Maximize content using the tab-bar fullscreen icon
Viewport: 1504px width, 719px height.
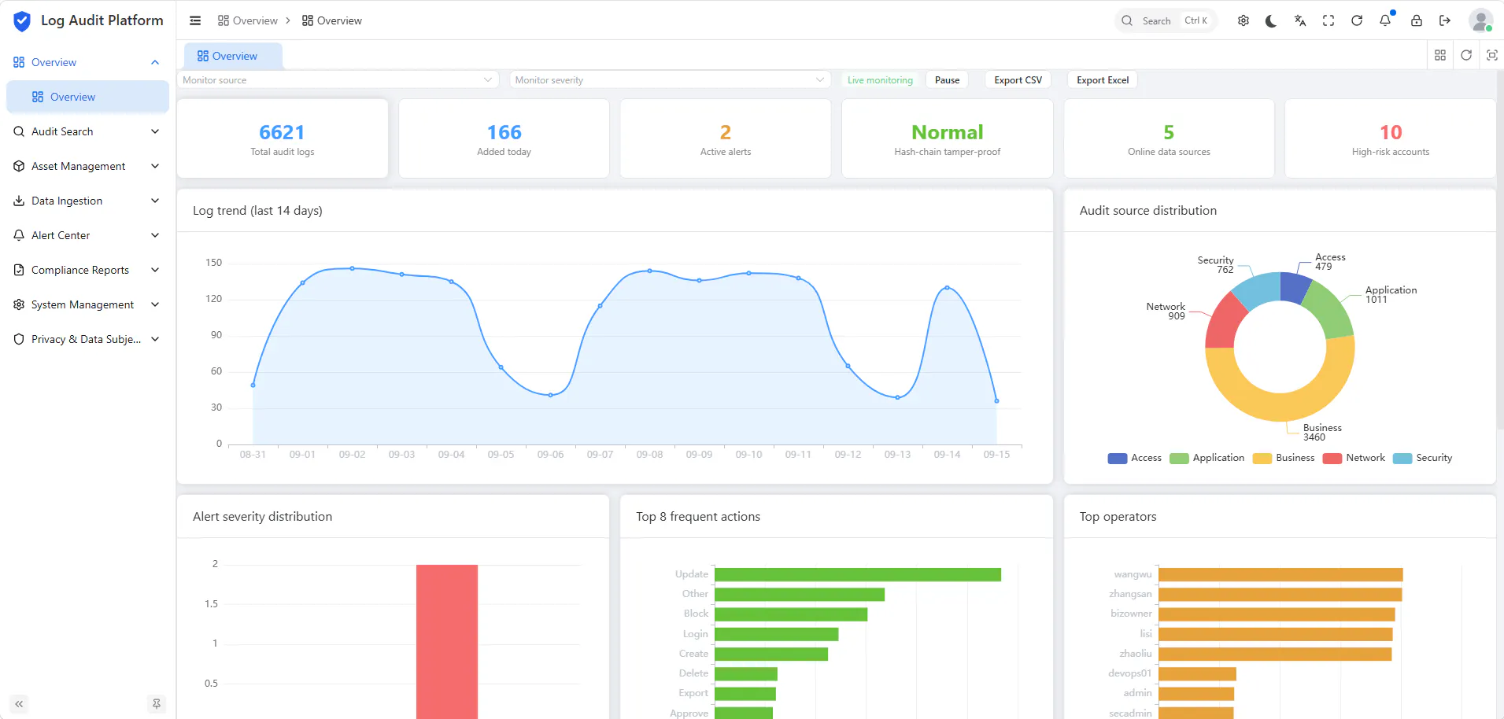pos(1491,55)
